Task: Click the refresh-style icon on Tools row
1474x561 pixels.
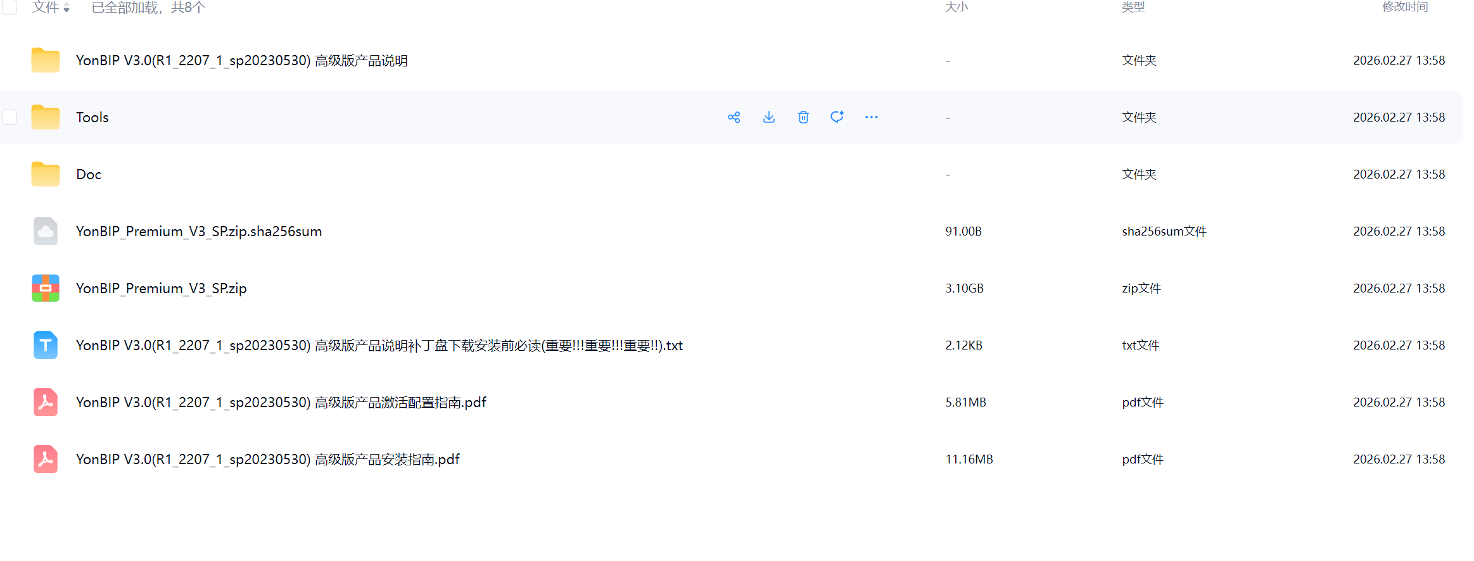Action: (837, 117)
